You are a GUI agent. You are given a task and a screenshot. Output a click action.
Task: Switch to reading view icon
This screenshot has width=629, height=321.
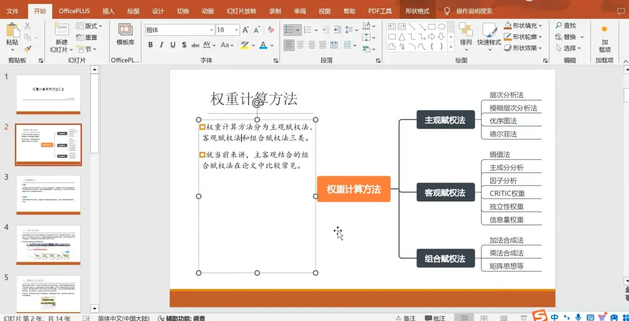[503, 318]
